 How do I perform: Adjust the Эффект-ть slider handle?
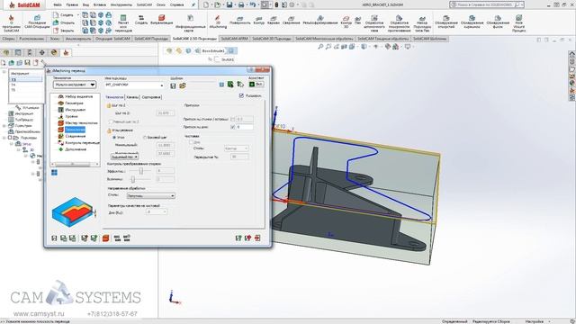(x=140, y=171)
